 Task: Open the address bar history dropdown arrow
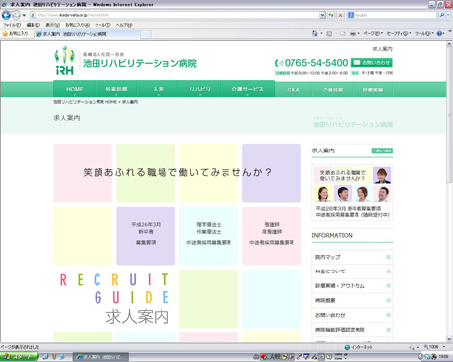pyautogui.click(x=322, y=15)
